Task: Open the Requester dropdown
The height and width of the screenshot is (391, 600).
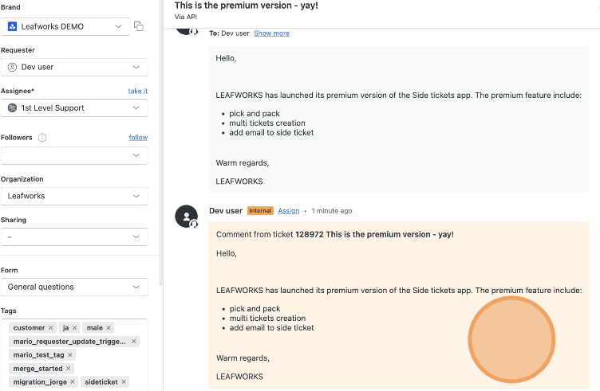Action: pyautogui.click(x=74, y=67)
